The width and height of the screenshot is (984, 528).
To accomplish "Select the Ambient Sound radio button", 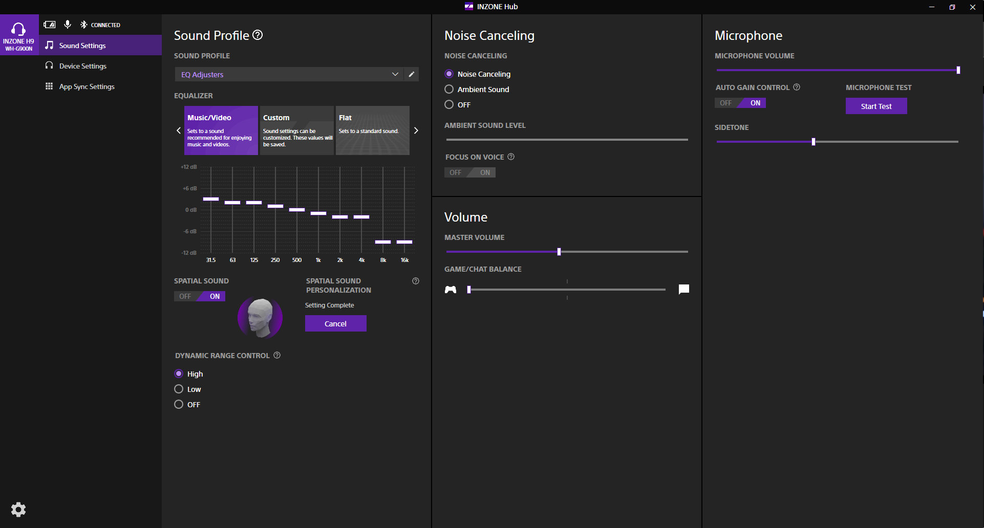I will tap(449, 89).
